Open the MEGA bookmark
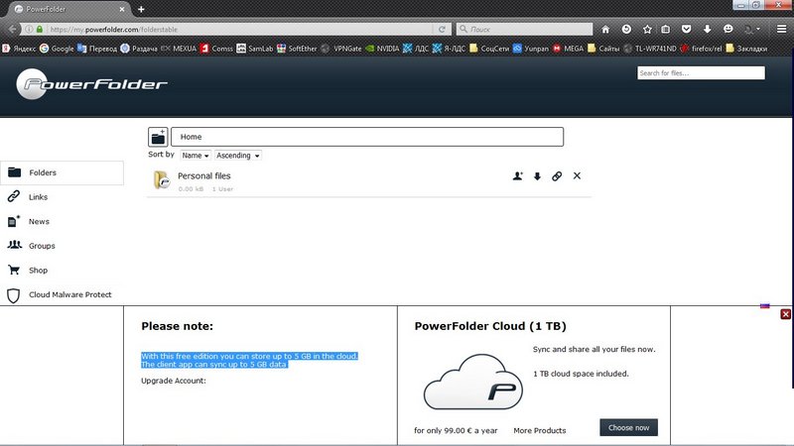 [x=568, y=49]
